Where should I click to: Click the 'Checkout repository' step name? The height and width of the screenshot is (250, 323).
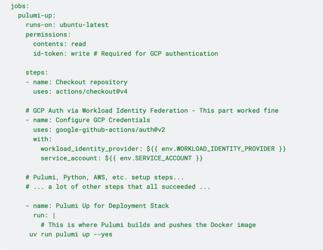(x=91, y=82)
